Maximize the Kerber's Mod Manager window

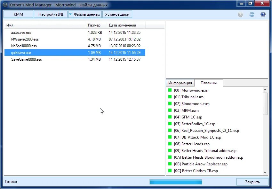[250, 3]
